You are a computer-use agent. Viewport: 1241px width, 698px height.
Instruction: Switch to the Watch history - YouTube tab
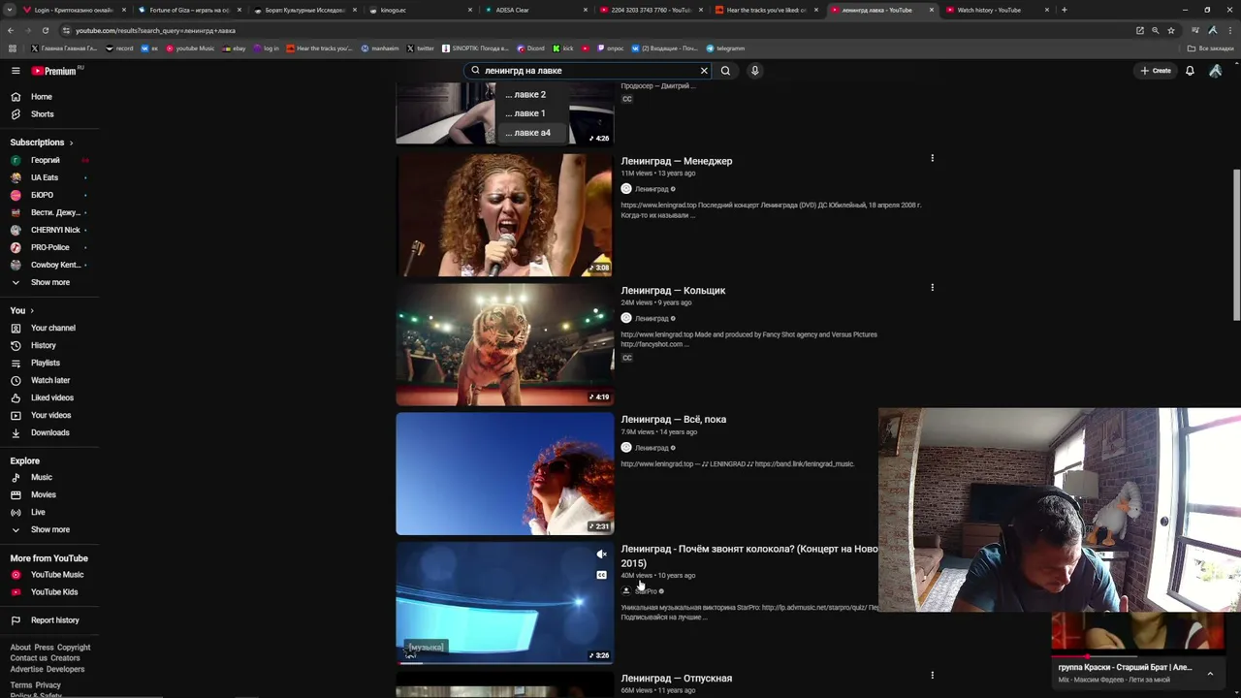pyautogui.click(x=998, y=10)
